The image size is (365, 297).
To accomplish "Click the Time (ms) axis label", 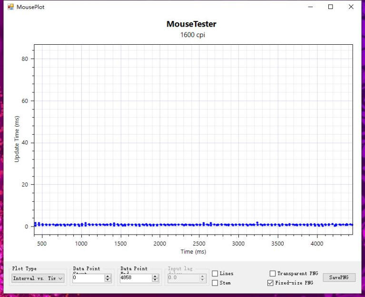I will pos(193,252).
